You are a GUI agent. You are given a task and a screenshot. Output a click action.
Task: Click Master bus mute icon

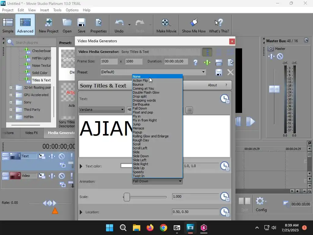coord(280,56)
